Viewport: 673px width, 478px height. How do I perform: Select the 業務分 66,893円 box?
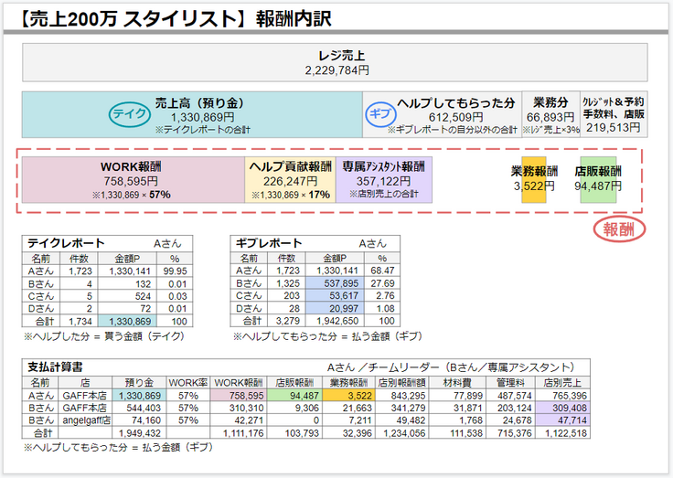click(x=550, y=114)
